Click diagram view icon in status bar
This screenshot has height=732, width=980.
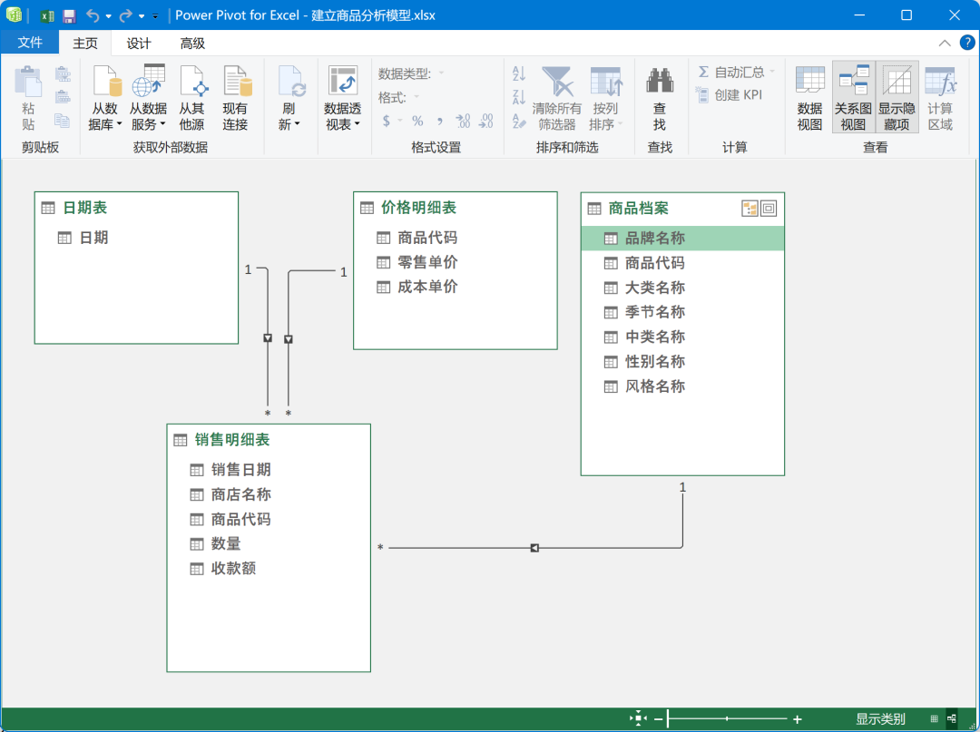coord(951,719)
